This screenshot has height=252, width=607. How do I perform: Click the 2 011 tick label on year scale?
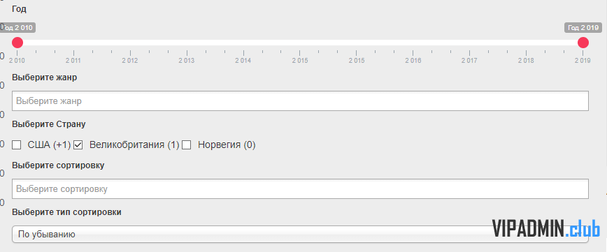pos(73,61)
